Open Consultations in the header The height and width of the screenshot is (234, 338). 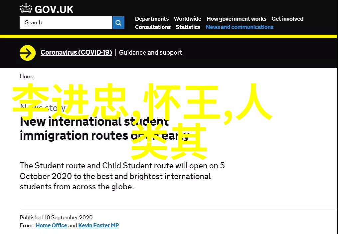[153, 27]
